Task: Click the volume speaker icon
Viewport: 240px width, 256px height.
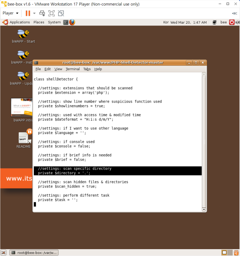Action: pyautogui.click(x=238, y=22)
